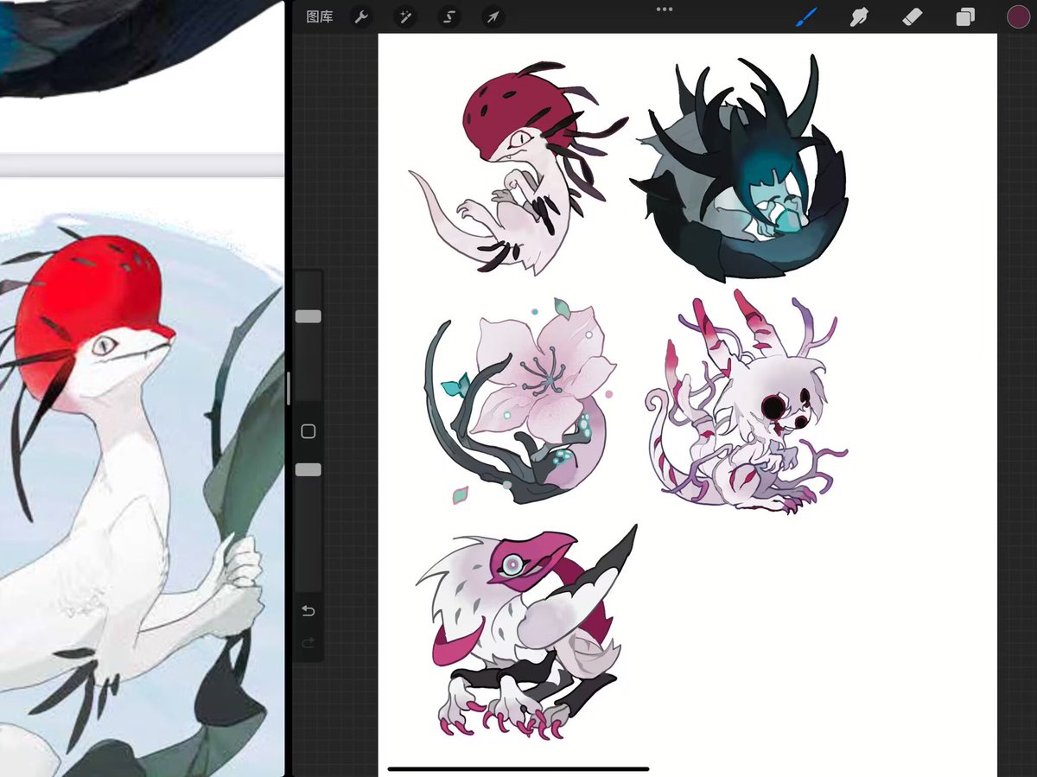Click the home indicator bar at bottom
Viewport: 1037px width, 777px height.
pyautogui.click(x=518, y=768)
